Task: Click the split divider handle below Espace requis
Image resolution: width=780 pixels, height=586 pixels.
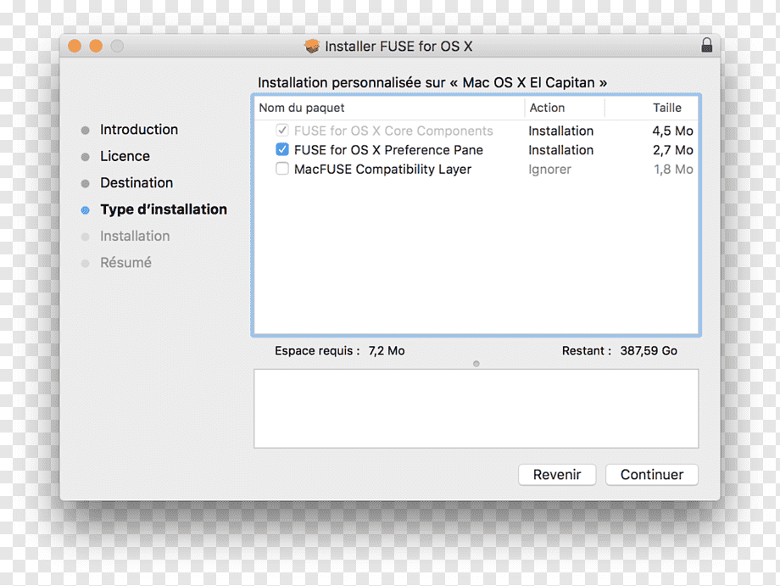Action: pos(476,364)
